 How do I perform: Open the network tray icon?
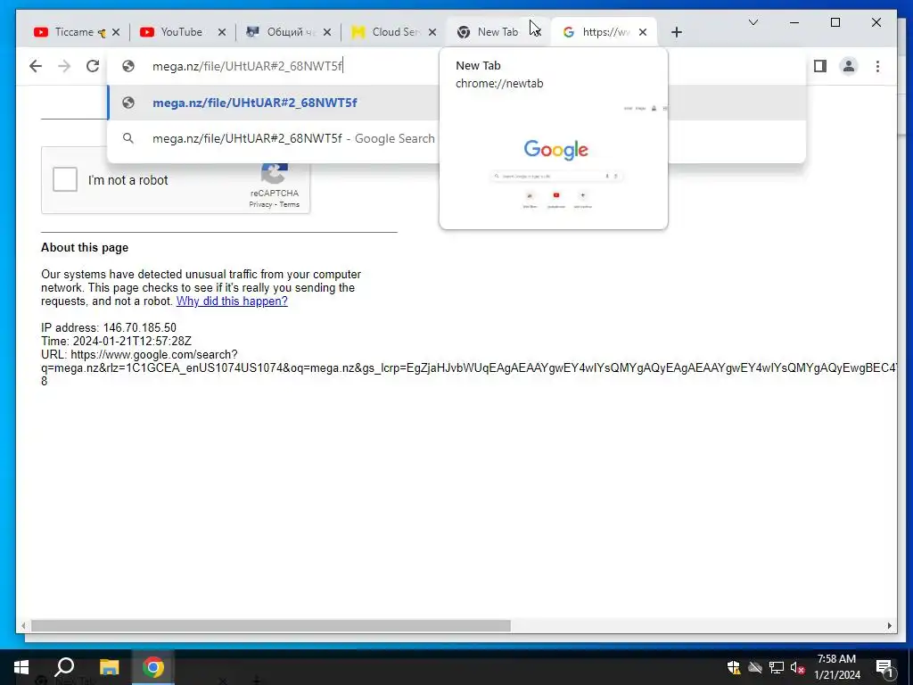(x=777, y=667)
